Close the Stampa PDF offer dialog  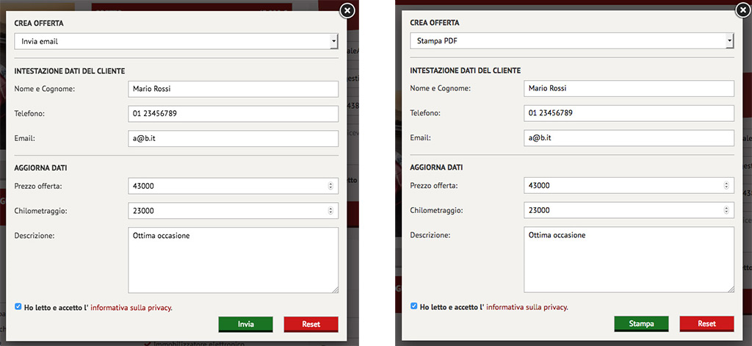(742, 10)
